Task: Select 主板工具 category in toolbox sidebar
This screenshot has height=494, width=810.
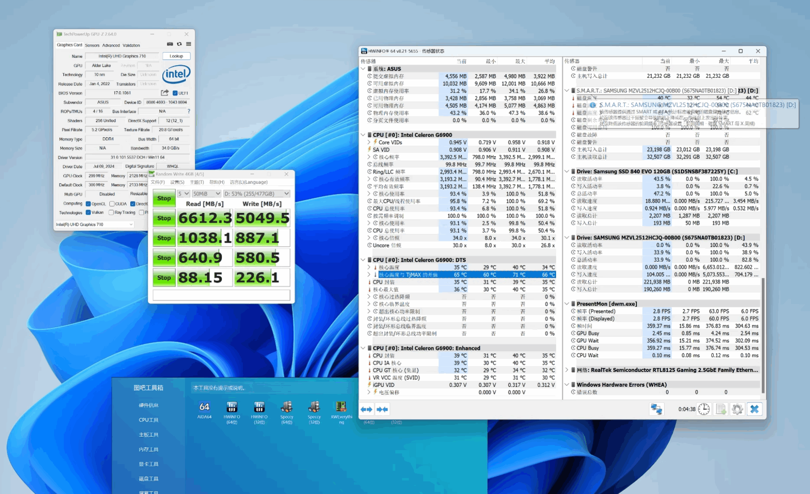Action: pyautogui.click(x=149, y=434)
